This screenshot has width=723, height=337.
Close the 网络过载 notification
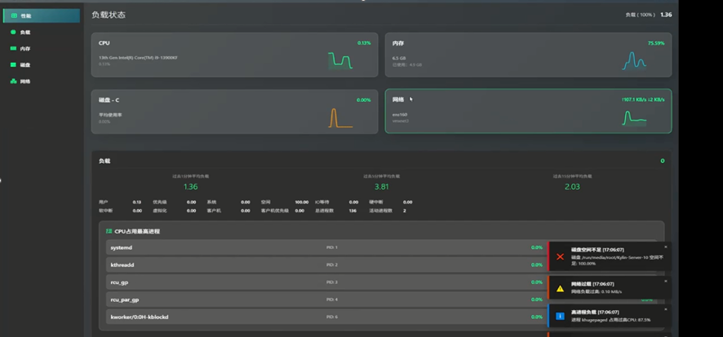[665, 279]
